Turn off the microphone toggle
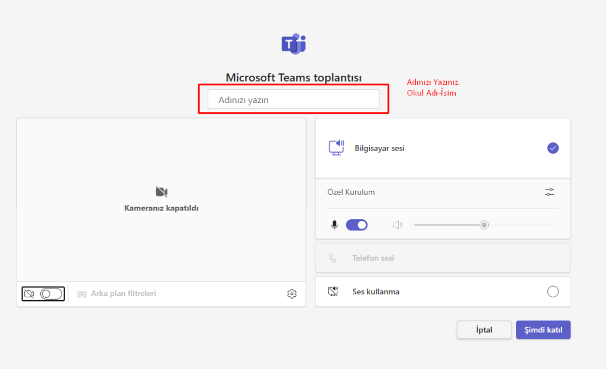The height and width of the screenshot is (369, 606). (x=356, y=224)
